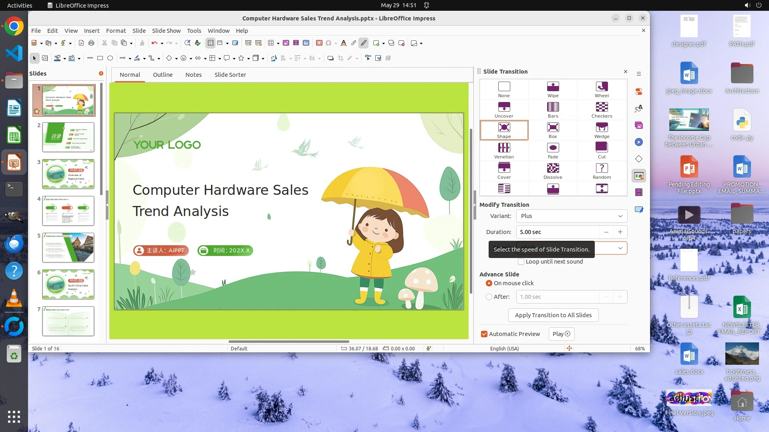
Task: Select the After advance option
Action: (489, 297)
